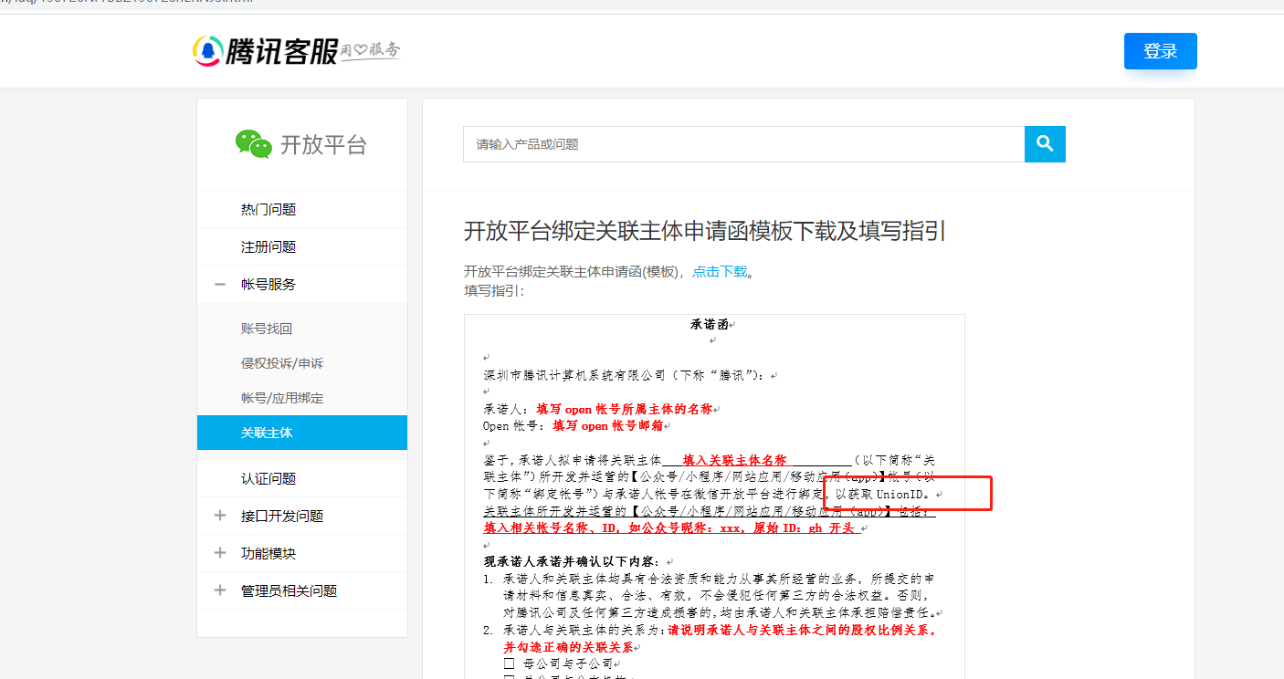Expand the 功能模块 plus icon
Viewport: 1284px width, 679px height.
(219, 553)
